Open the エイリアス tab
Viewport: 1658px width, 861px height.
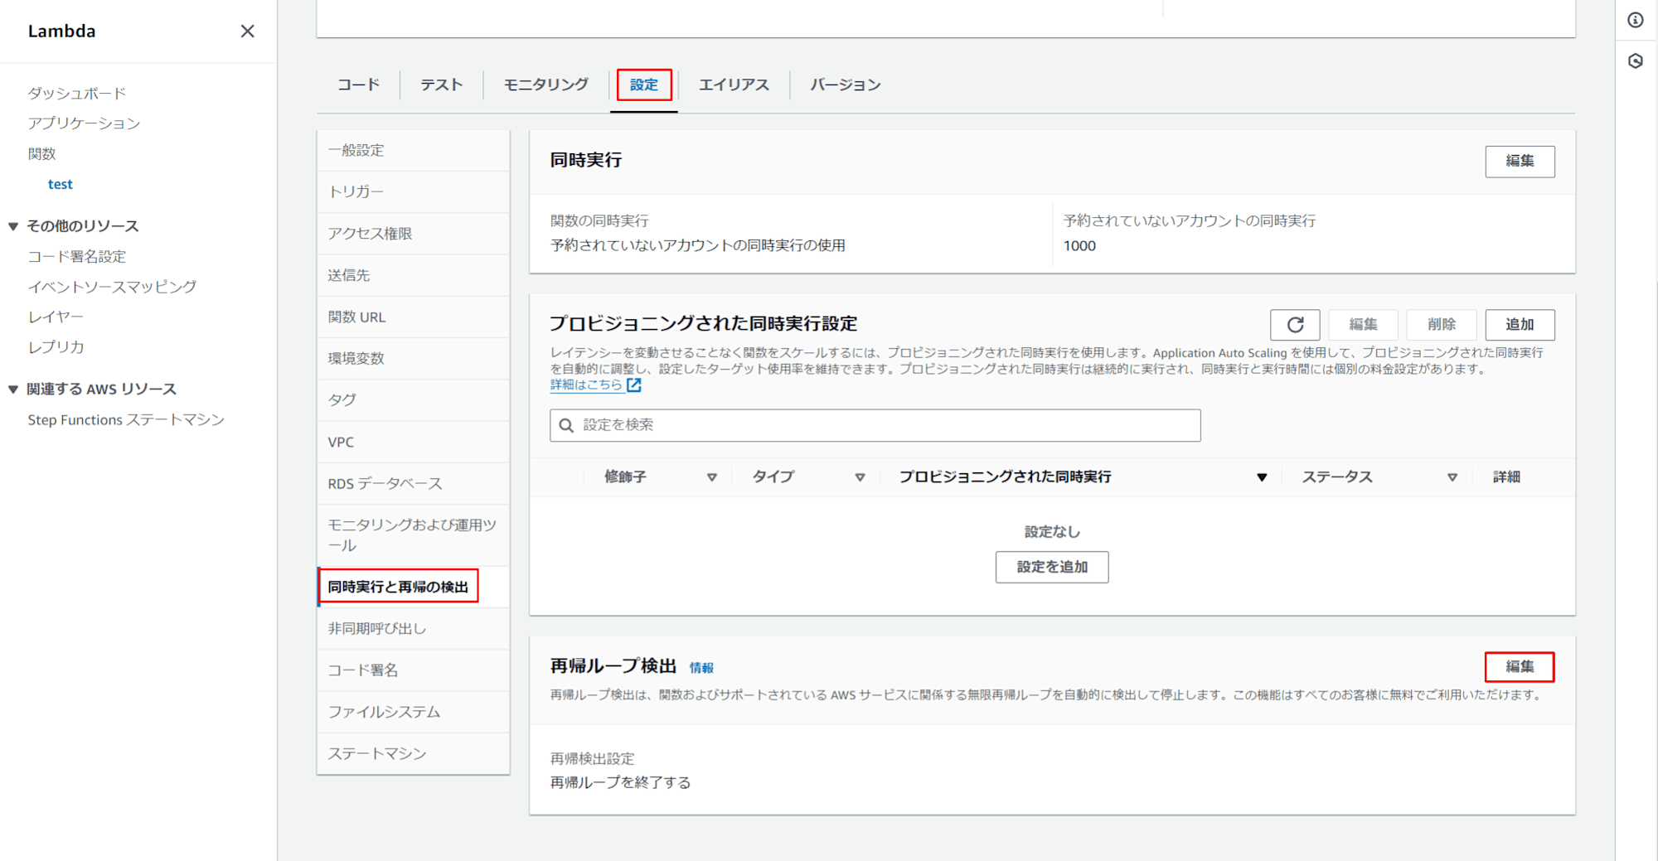pos(734,85)
